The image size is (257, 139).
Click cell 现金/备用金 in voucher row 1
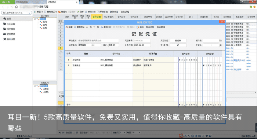tap(159, 60)
